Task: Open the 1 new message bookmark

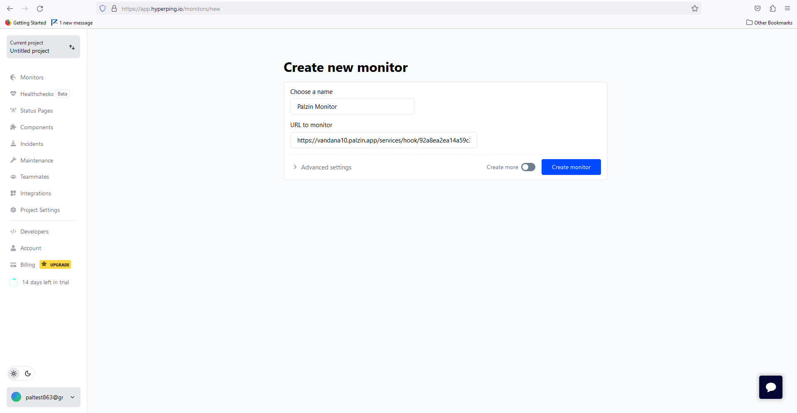Action: point(72,22)
